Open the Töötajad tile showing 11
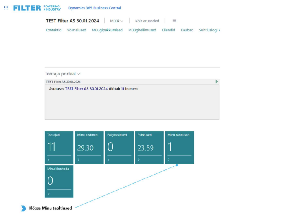Image resolution: width=303 pixels, height=217 pixels. pyautogui.click(x=59, y=147)
